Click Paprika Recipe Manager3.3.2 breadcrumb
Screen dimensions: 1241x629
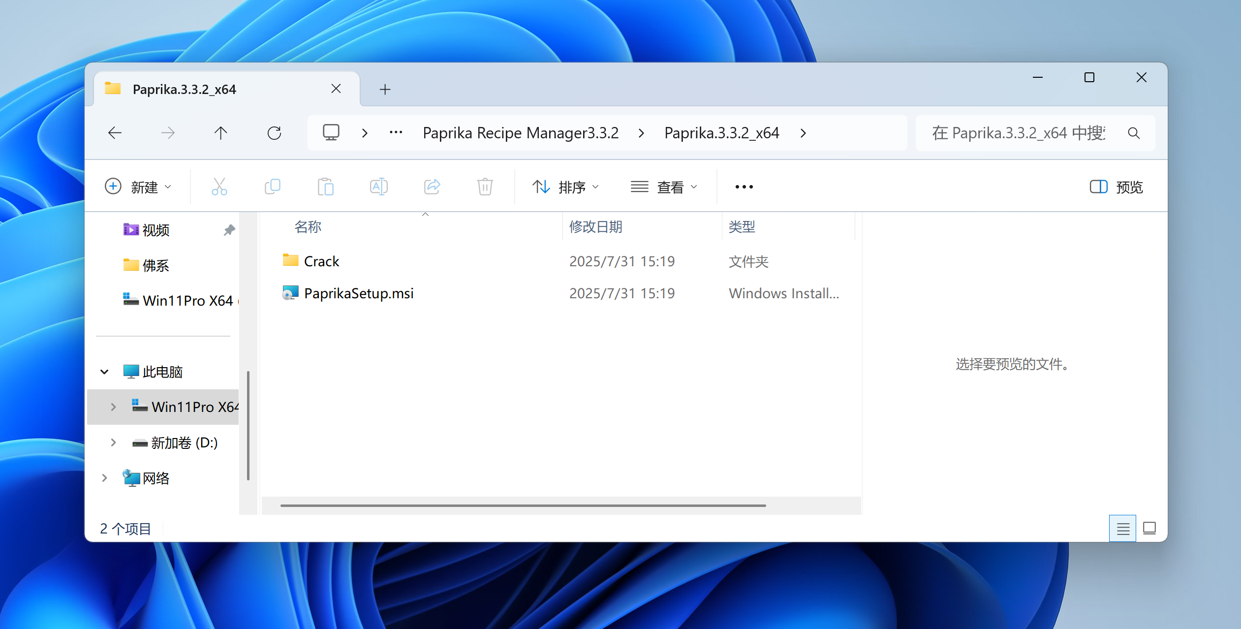click(520, 133)
